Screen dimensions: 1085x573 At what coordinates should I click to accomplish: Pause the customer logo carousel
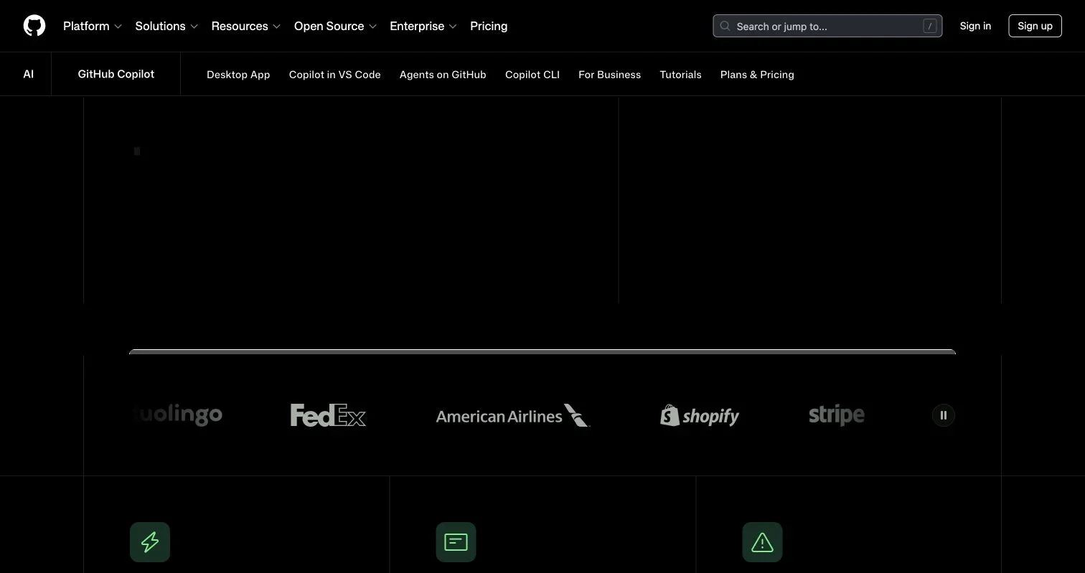click(944, 415)
